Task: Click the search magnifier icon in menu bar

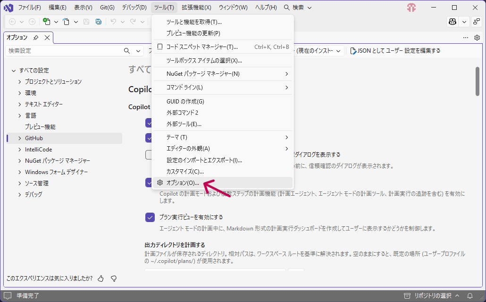Action: [287, 8]
